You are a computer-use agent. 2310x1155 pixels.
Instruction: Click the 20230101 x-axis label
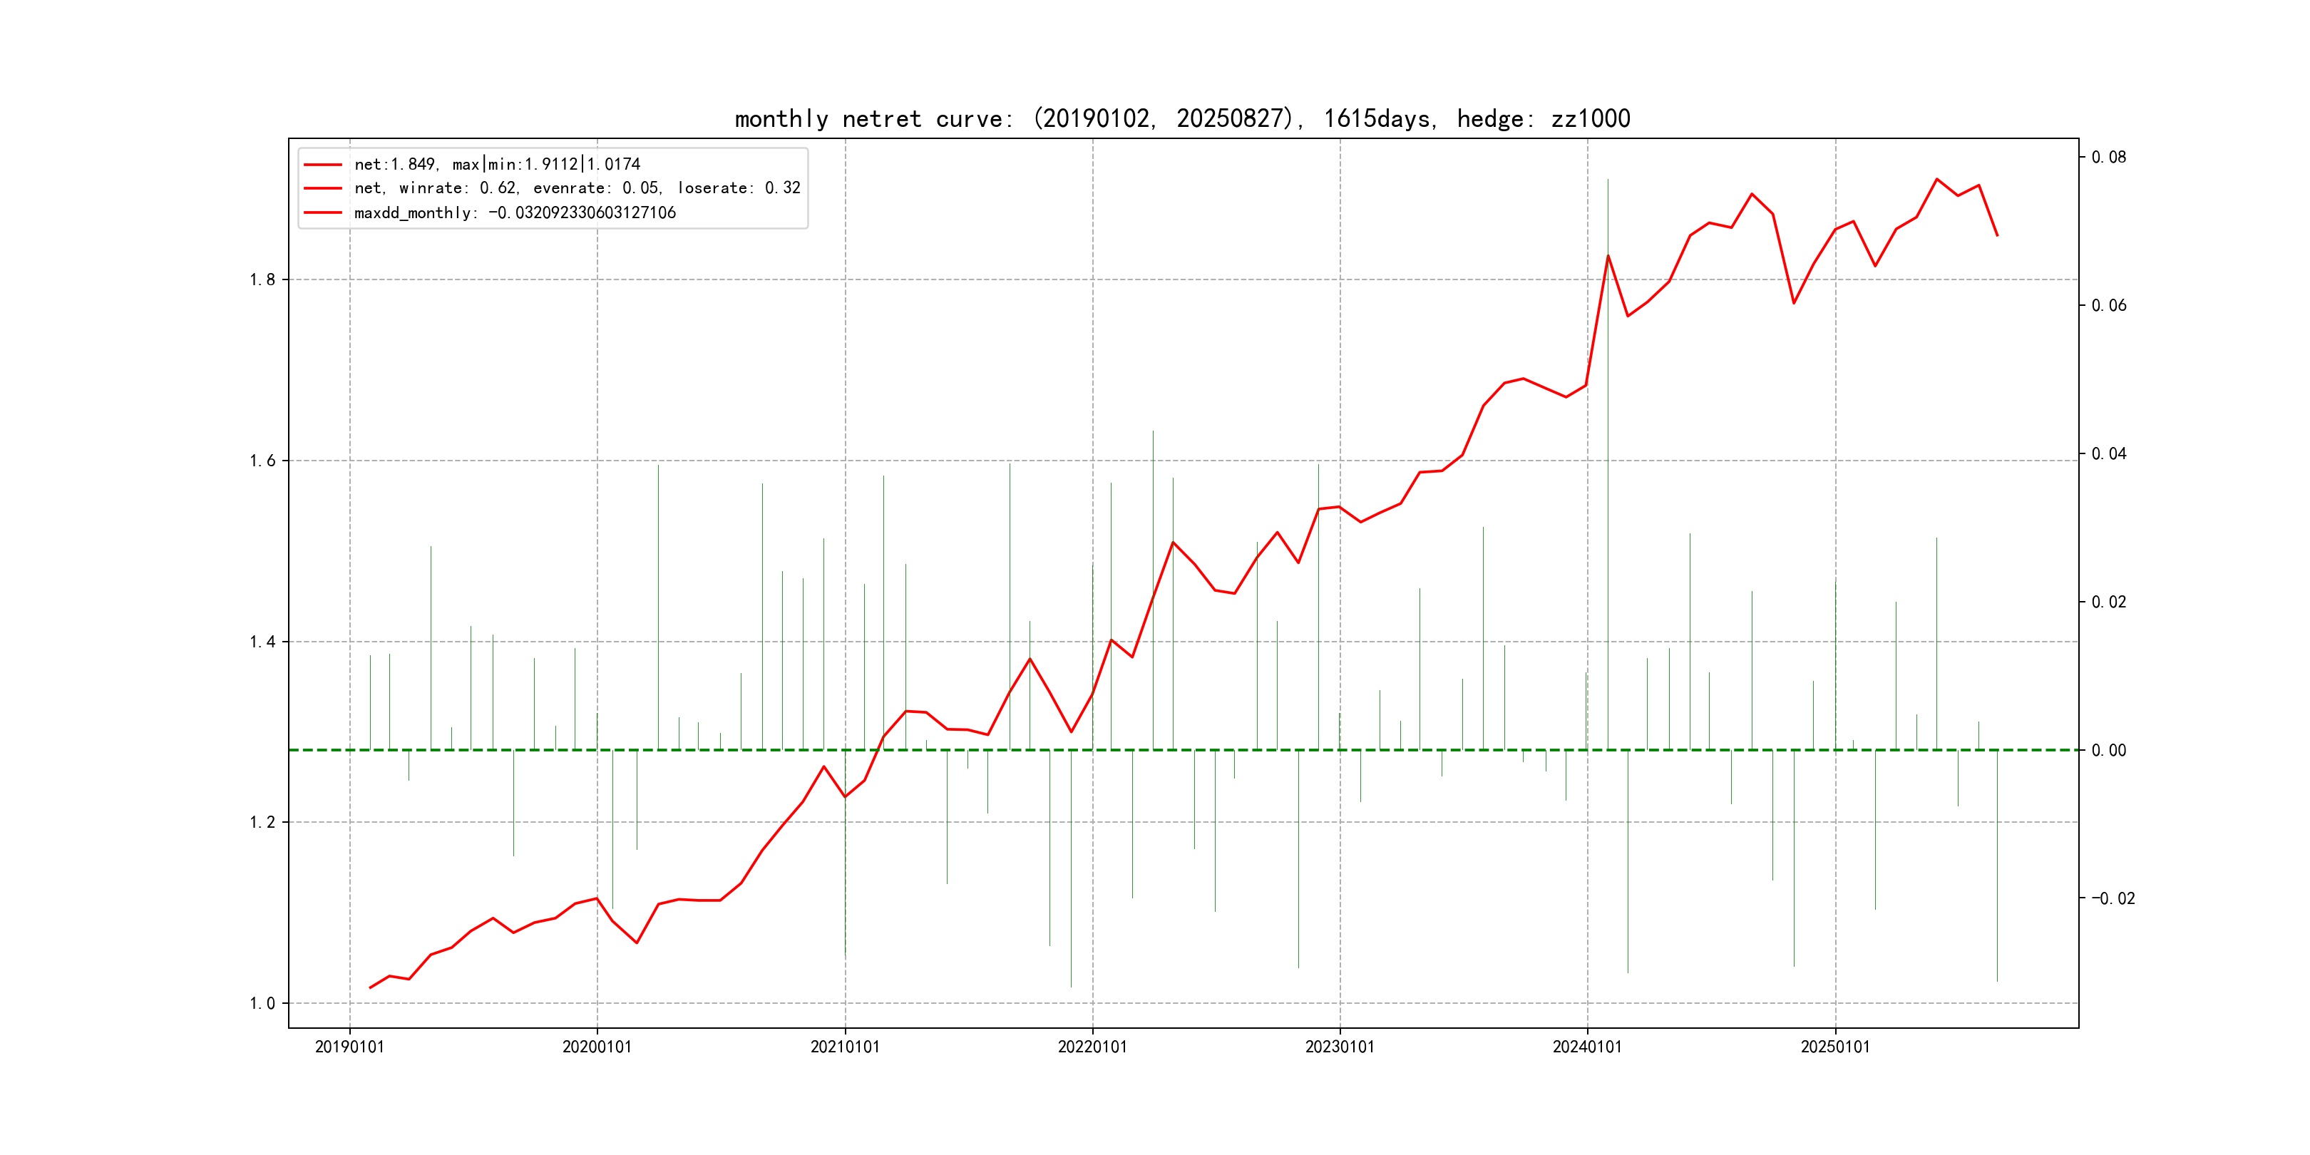[1340, 1047]
